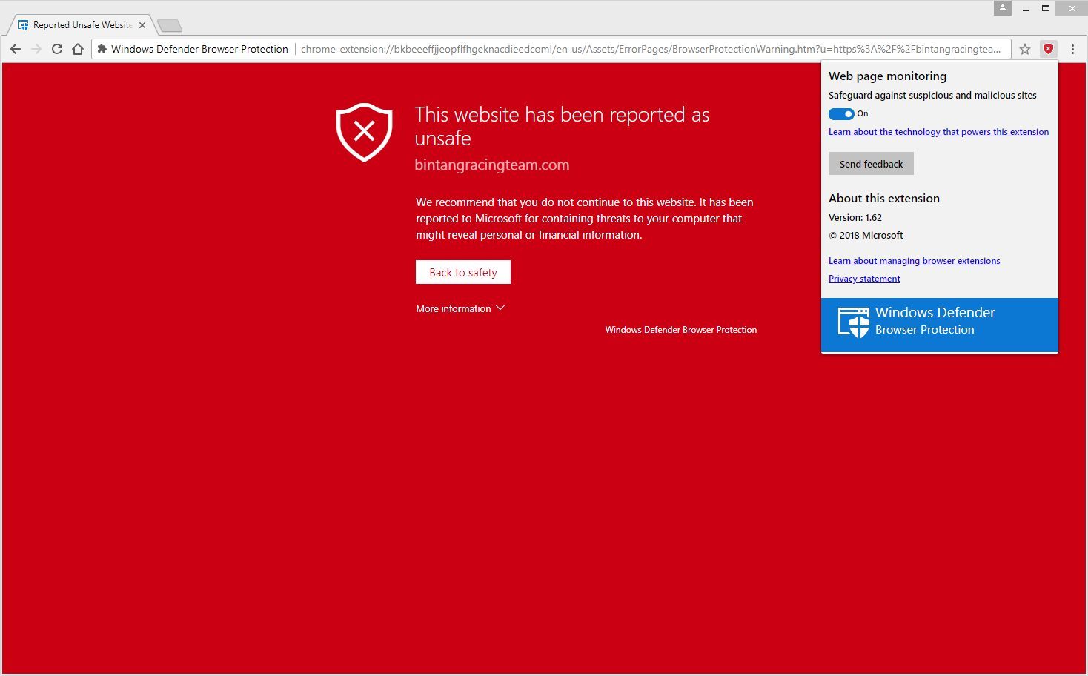1088x676 pixels.
Task: Open link about technology powering extension
Action: point(938,132)
